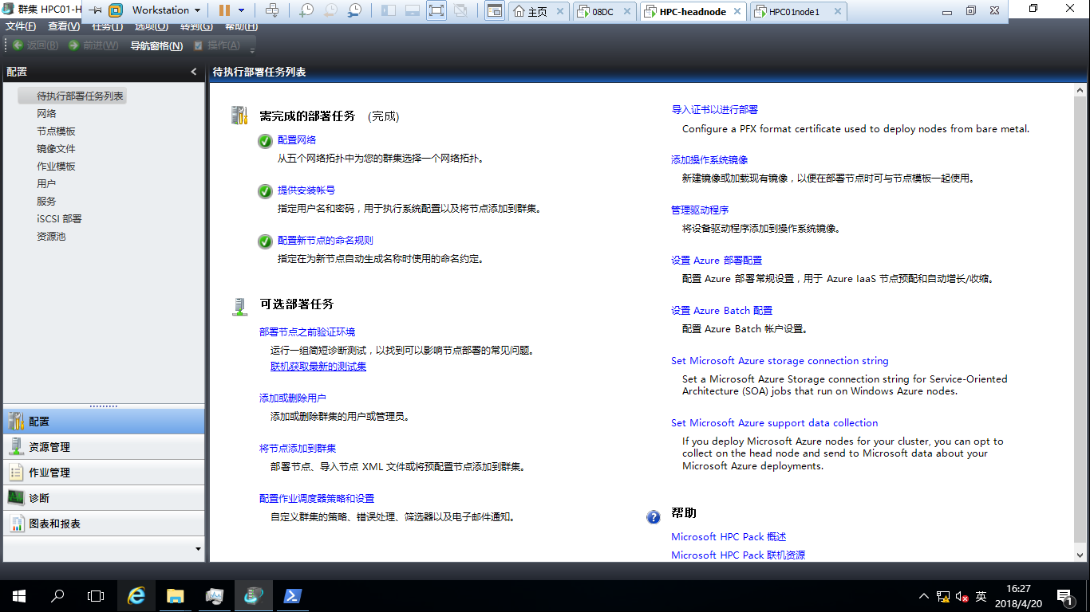Click green check icon beside 配置新节点的命名规则
The image size is (1090, 612).
[x=265, y=241]
